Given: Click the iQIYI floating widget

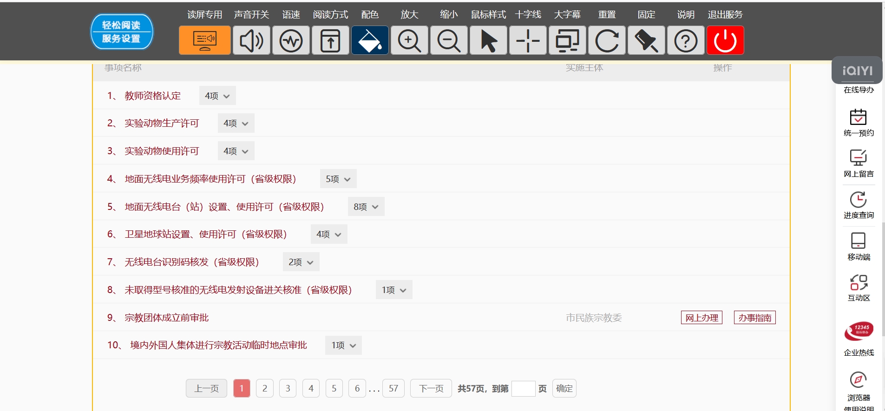Looking at the screenshot, I should pyautogui.click(x=857, y=71).
